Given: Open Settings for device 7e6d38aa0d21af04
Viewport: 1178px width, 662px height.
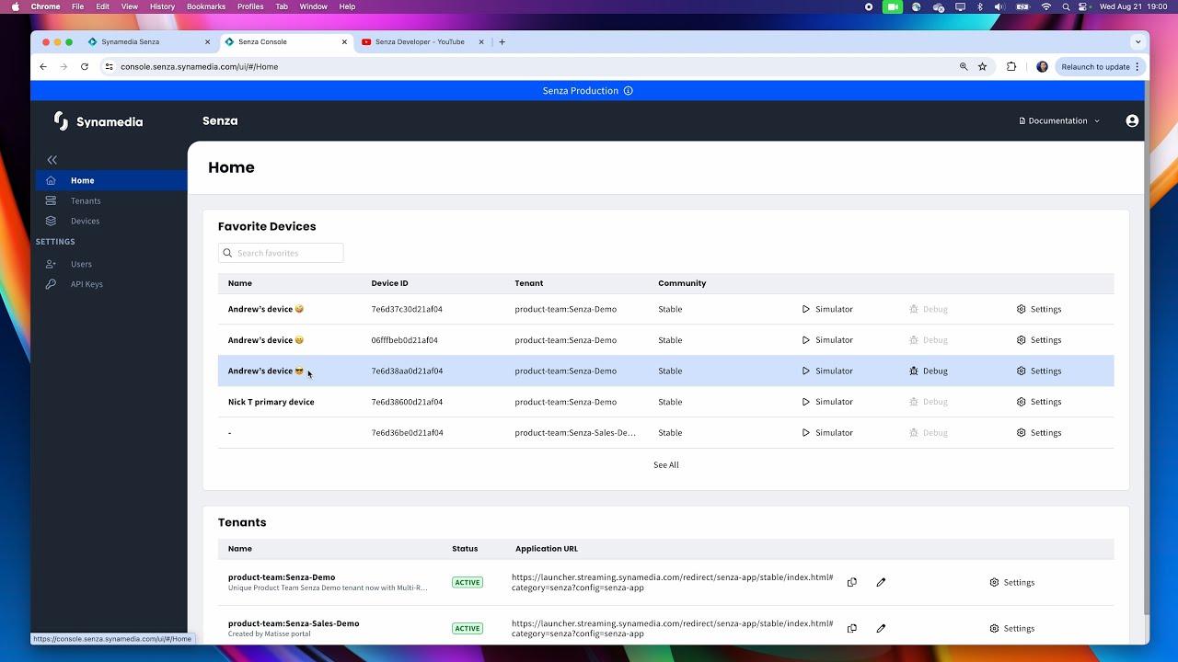Looking at the screenshot, I should (1039, 371).
